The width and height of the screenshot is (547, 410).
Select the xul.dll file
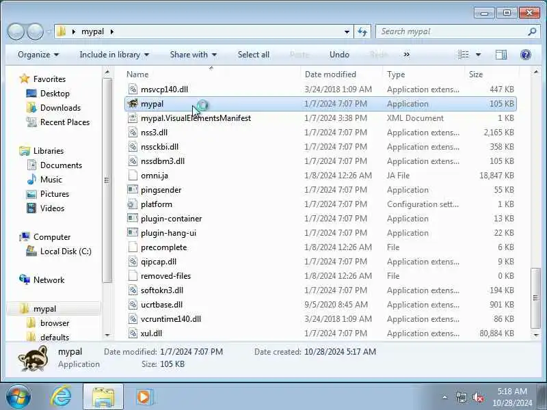pyautogui.click(x=320, y=333)
